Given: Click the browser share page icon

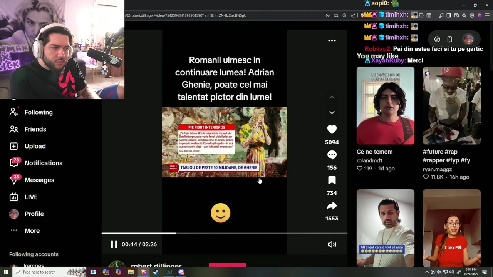Looking at the screenshot, I should (353, 15).
